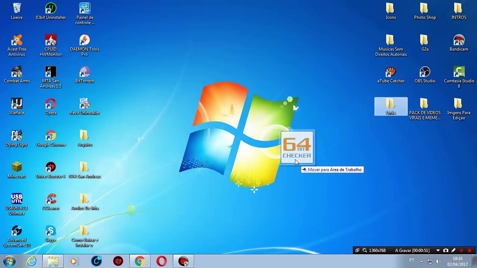Open the blue C smiley app on the taskbar

click(96, 261)
